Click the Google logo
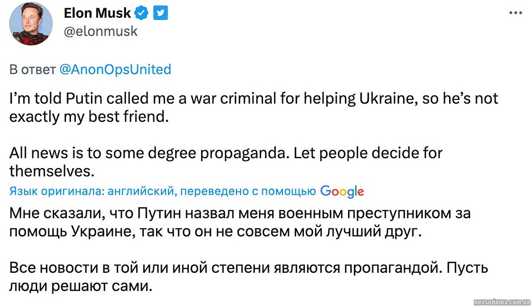This screenshot has height=306, width=531. coord(342,192)
